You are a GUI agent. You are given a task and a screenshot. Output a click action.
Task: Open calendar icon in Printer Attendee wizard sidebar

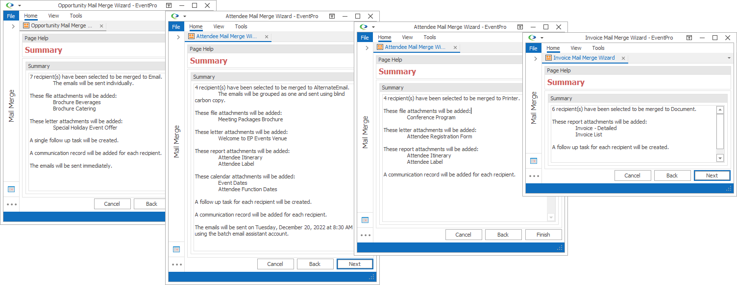point(365,220)
